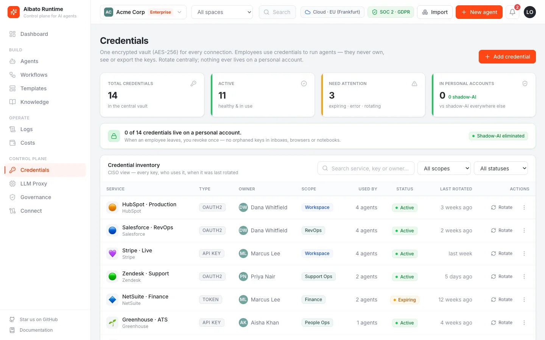Open row actions menu for Zendesk Support

click(x=524, y=277)
